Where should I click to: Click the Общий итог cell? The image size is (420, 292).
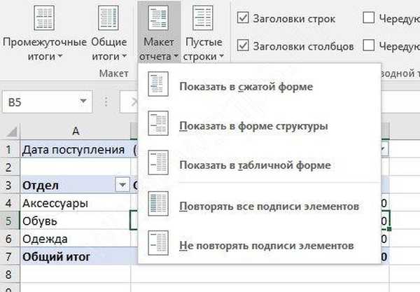[76, 256]
